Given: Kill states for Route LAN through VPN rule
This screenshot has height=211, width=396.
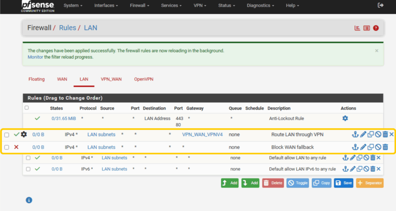Looking at the screenshot, I should click(x=391, y=134).
